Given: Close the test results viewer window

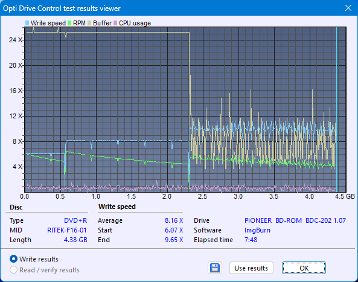Looking at the screenshot, I should click(x=348, y=8).
